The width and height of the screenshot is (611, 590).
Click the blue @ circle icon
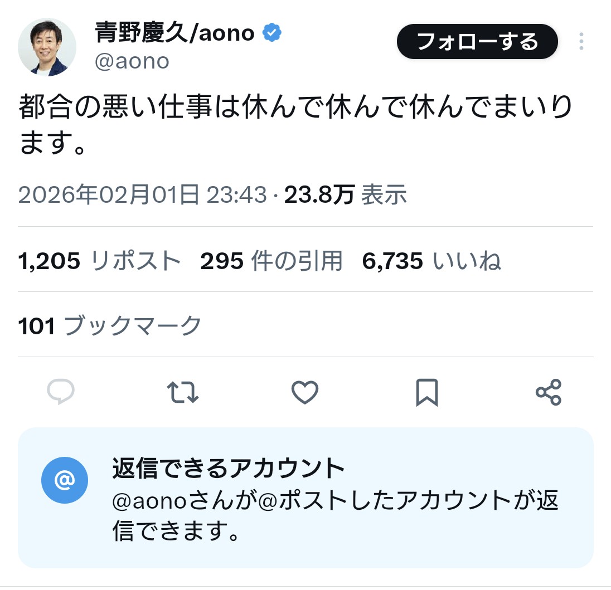65,479
